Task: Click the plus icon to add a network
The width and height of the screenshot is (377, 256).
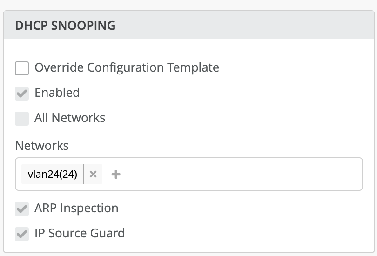Action: point(116,174)
